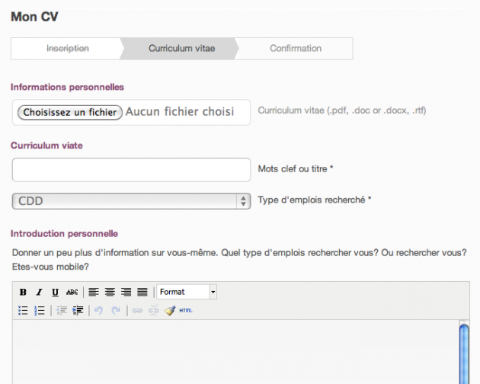Open the Format dropdown in the editor

187,292
